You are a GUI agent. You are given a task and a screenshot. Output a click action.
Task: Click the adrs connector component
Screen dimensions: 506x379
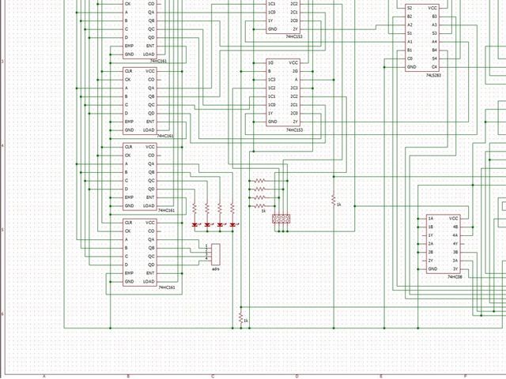[x=216, y=254]
